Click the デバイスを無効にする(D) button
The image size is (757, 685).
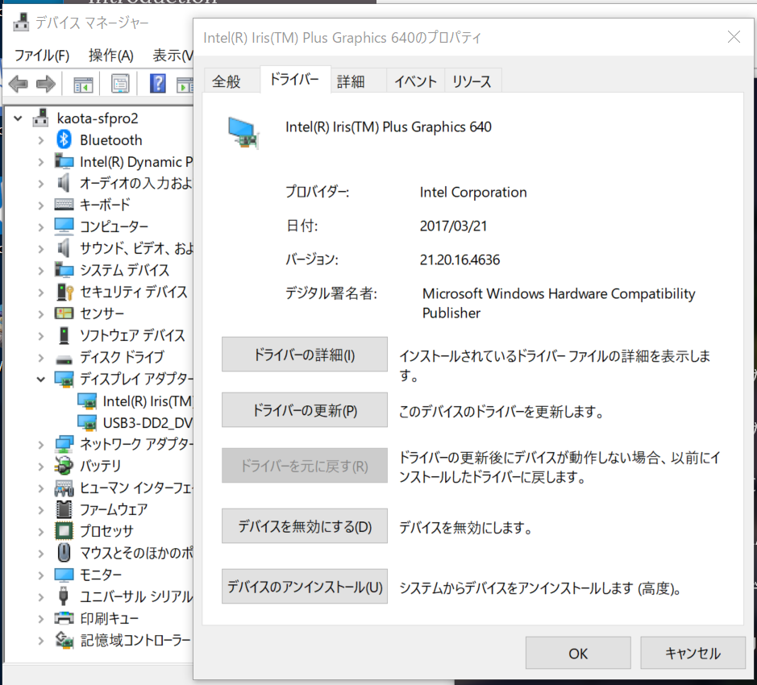click(304, 525)
